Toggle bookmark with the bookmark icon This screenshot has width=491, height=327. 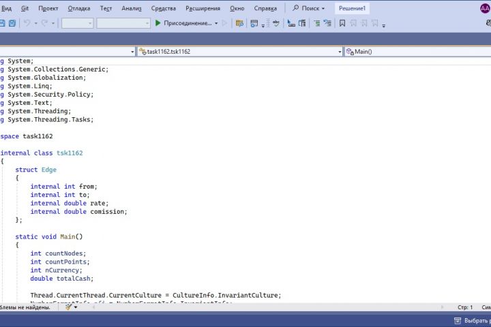pos(342,23)
